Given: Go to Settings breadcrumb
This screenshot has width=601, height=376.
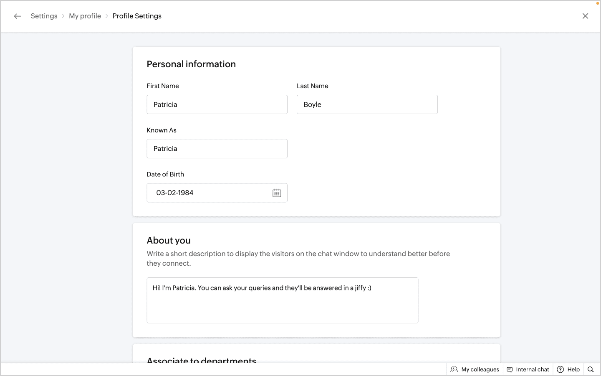Looking at the screenshot, I should click(x=44, y=16).
